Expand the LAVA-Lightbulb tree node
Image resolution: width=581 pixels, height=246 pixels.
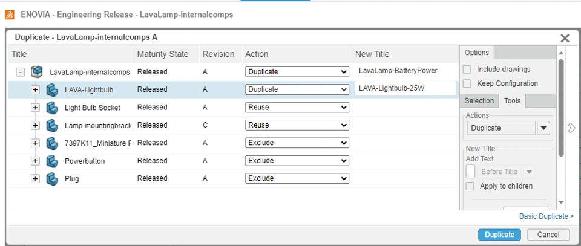(35, 89)
